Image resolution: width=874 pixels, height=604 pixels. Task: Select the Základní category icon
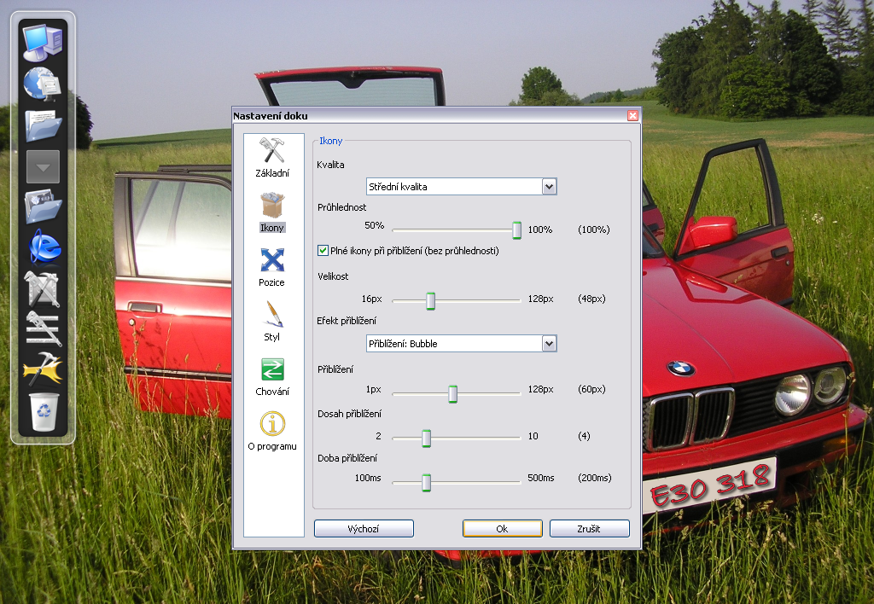coord(272,150)
